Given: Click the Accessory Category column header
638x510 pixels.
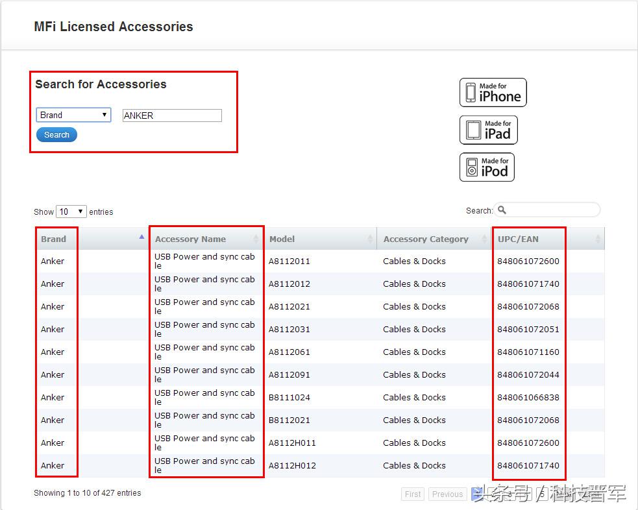Looking at the screenshot, I should 434,239.
